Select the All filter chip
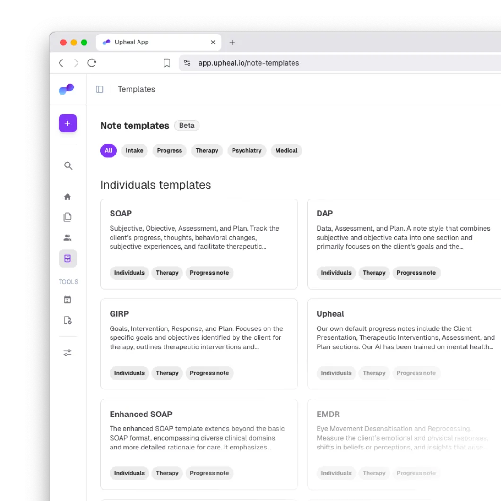The width and height of the screenshot is (501, 501). [108, 151]
